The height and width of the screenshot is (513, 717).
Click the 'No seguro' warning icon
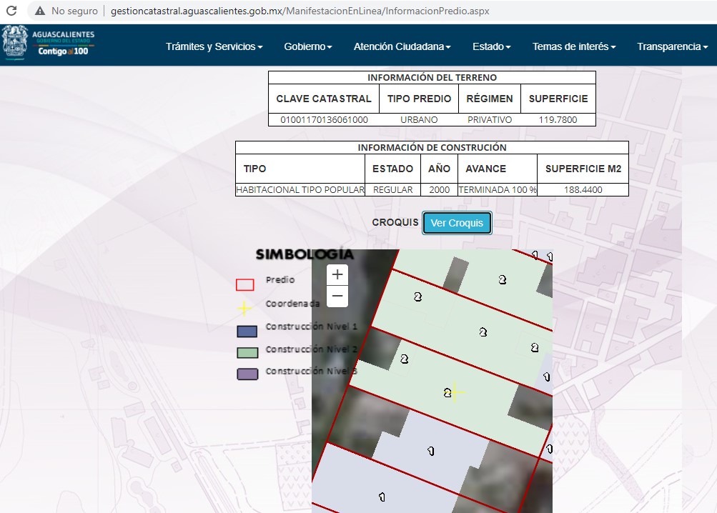tap(40, 11)
